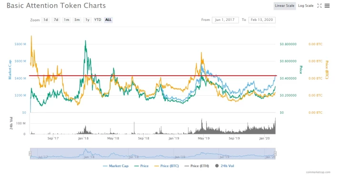Set zoom range to 1y
Screen dimensions: 338x179
(87, 20)
